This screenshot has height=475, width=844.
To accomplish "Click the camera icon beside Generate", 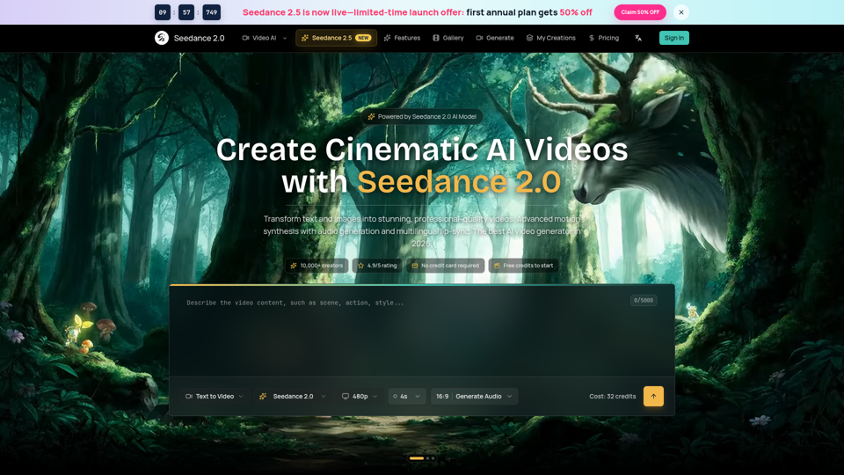I will [479, 38].
